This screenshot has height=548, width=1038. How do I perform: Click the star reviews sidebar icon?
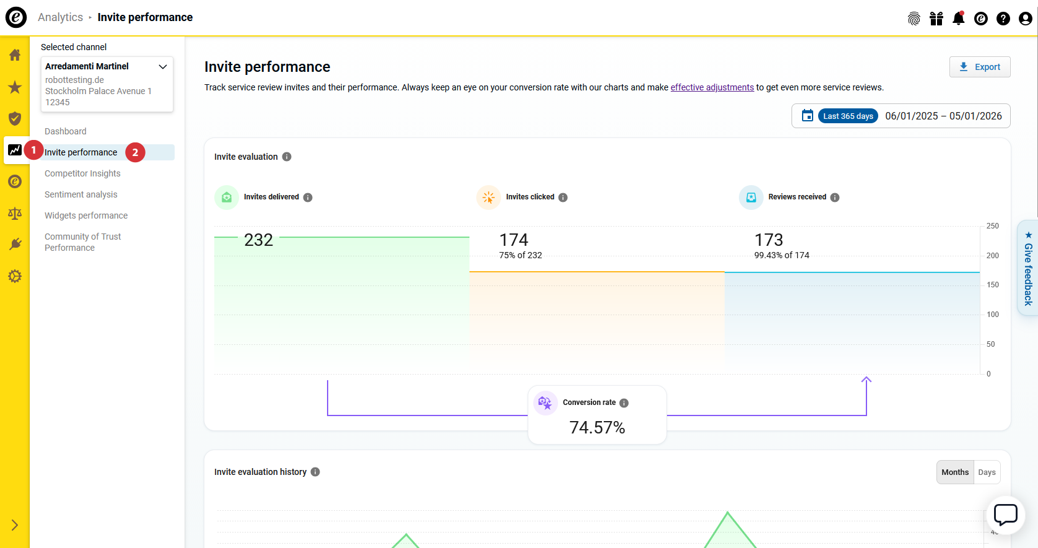coord(15,87)
